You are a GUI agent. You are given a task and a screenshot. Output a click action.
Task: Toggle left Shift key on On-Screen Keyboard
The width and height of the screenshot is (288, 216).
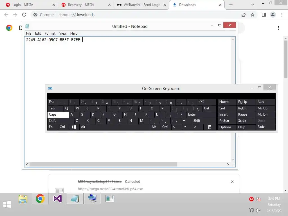tap(61, 121)
